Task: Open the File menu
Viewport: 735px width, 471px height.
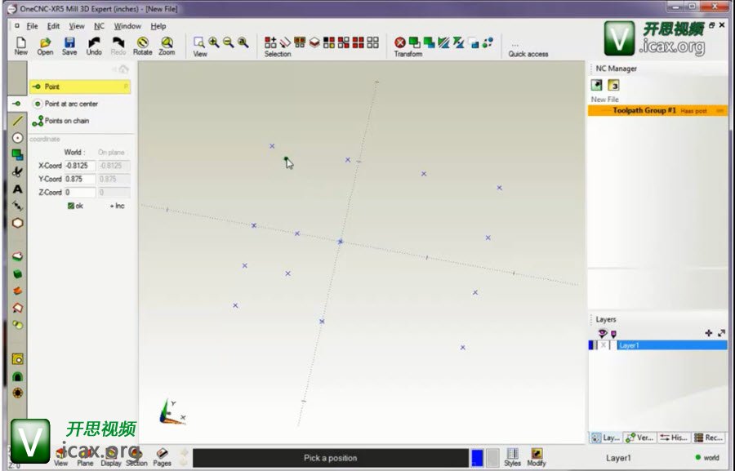Action: (32, 26)
